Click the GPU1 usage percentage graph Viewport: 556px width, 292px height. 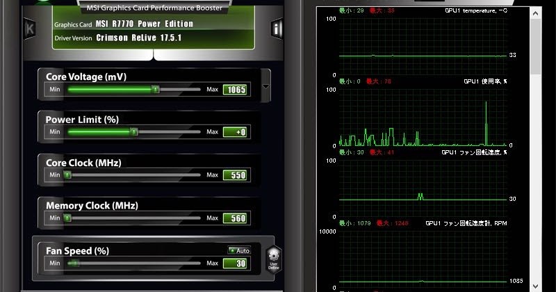pos(423,117)
